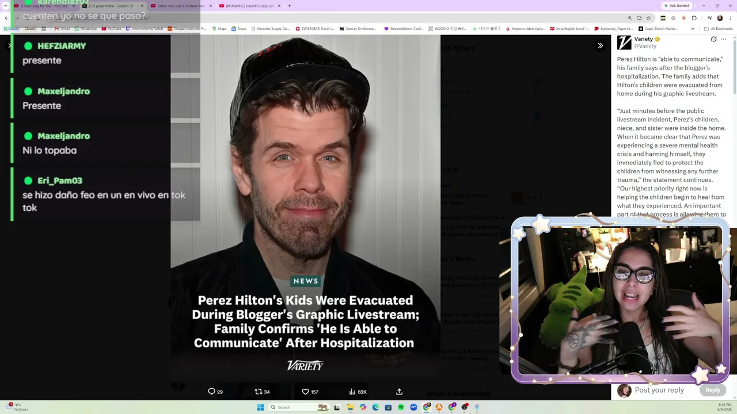The width and height of the screenshot is (737, 414).
Task: Open the Maps bookmark
Action: click(x=219, y=29)
